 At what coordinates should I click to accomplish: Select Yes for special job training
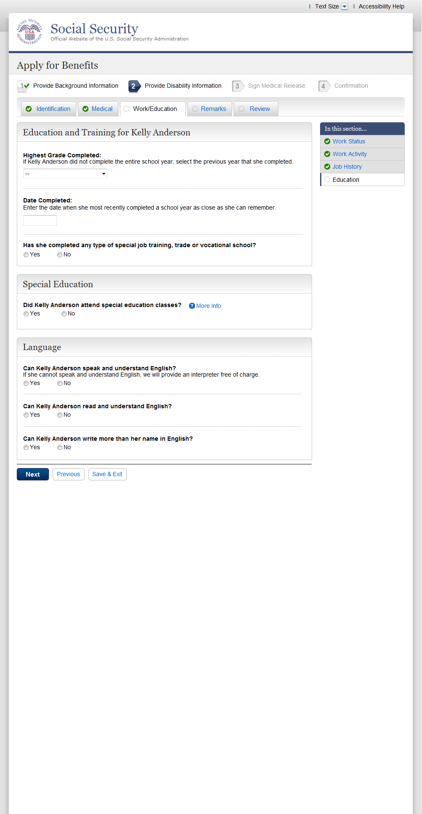tap(26, 255)
